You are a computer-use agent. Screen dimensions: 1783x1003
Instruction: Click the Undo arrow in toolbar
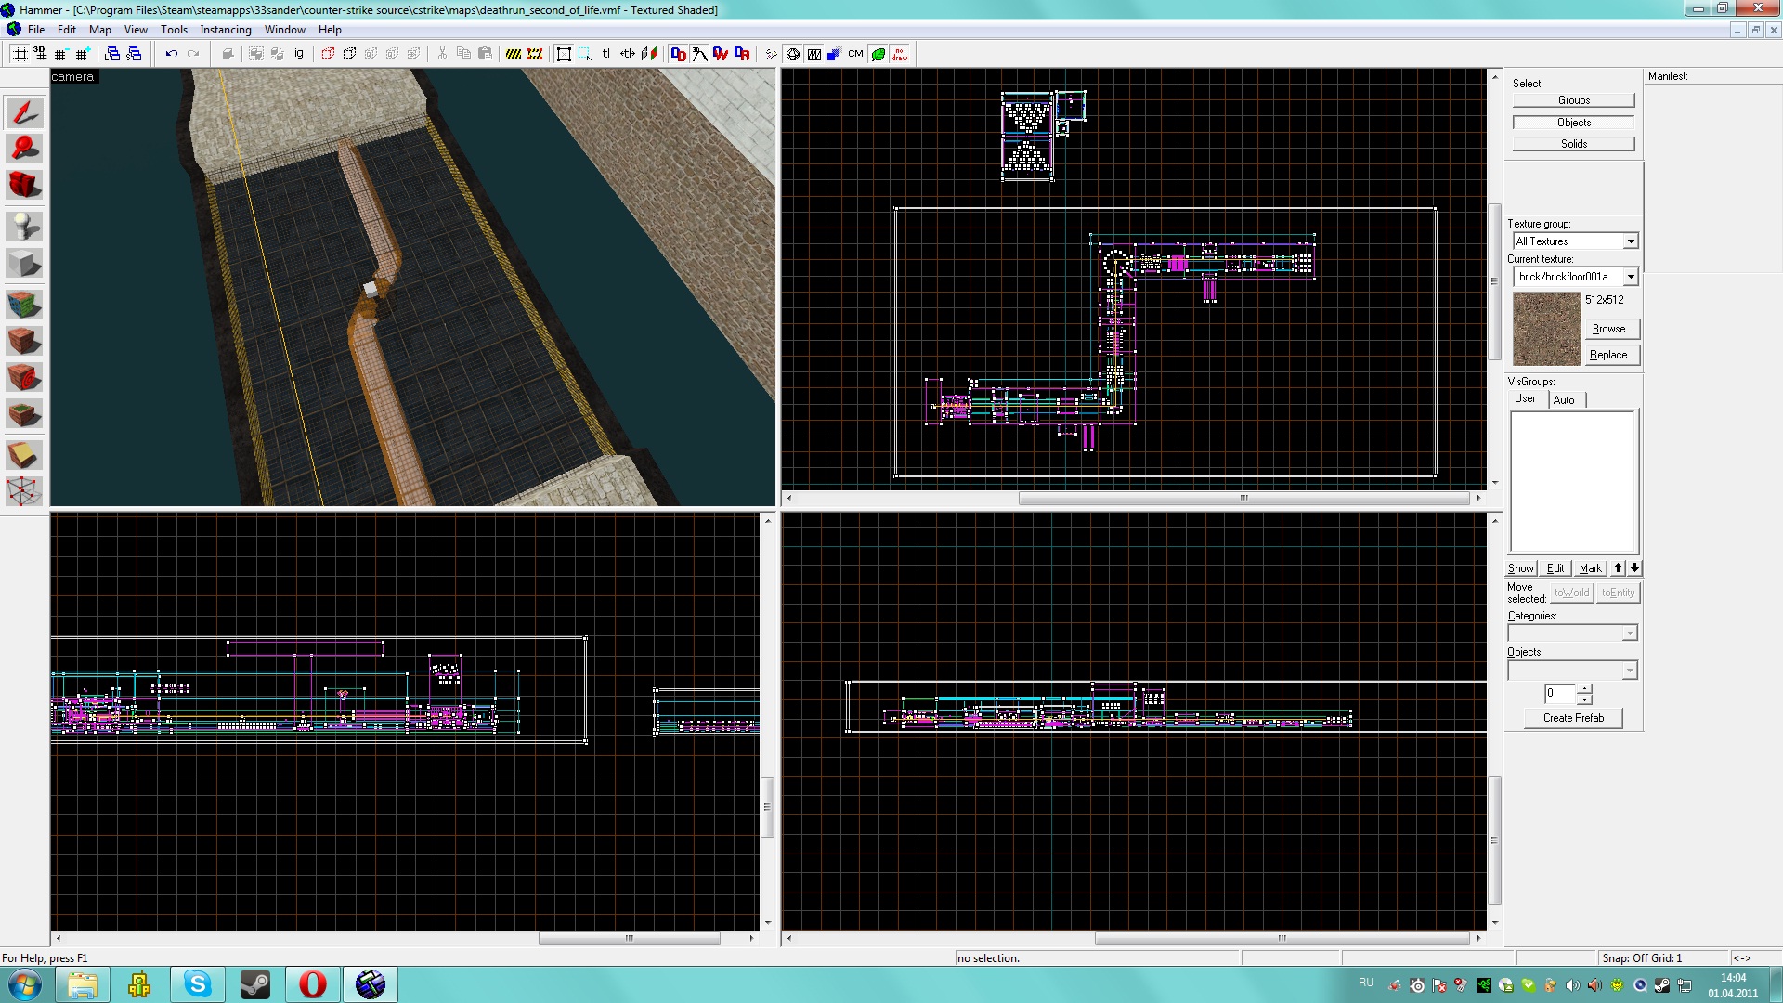[x=171, y=54]
